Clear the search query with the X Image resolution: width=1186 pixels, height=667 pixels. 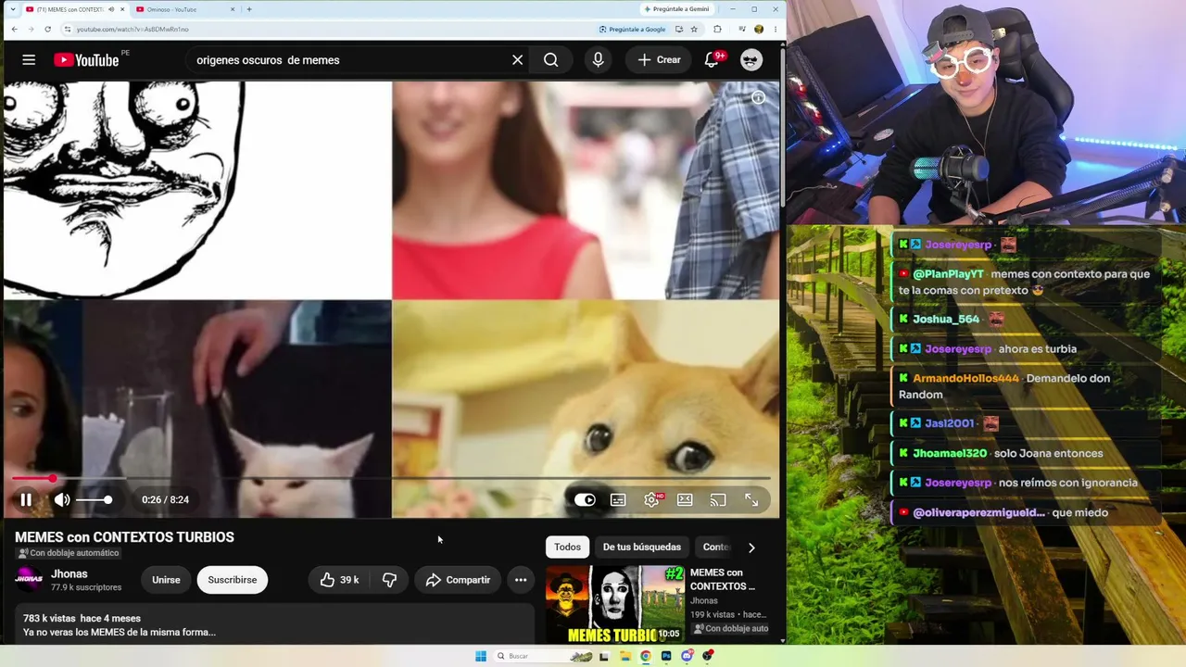(517, 60)
